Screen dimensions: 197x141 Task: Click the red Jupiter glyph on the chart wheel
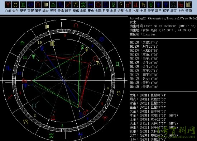[x=53, y=118]
